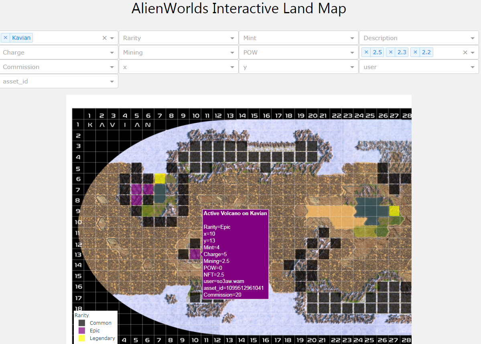Open the user filter dropdown
Image resolution: width=481 pixels, height=344 pixels.
419,67
